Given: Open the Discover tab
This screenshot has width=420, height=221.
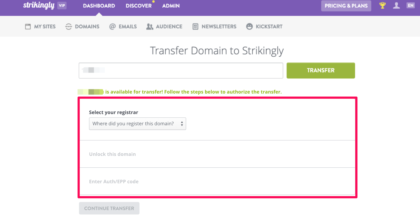Looking at the screenshot, I should pyautogui.click(x=138, y=6).
